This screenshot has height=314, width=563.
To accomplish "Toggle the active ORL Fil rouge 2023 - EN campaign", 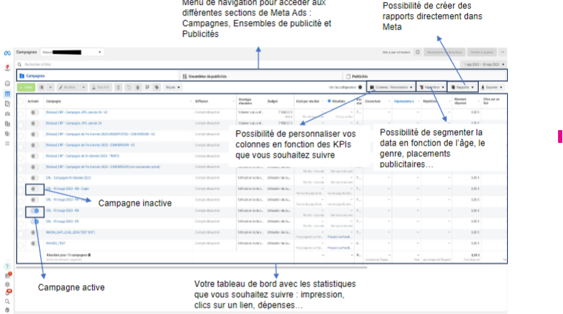I will pos(33,211).
